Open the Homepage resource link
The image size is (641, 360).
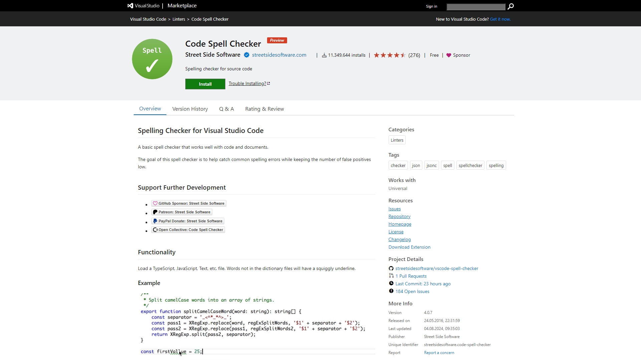(x=400, y=224)
